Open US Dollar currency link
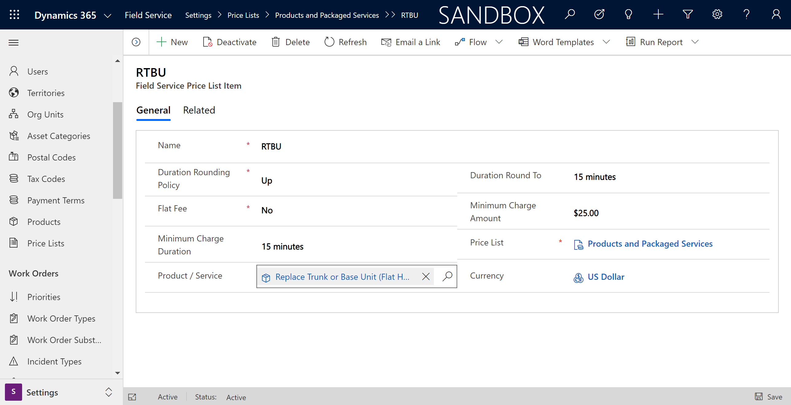 pyautogui.click(x=606, y=276)
